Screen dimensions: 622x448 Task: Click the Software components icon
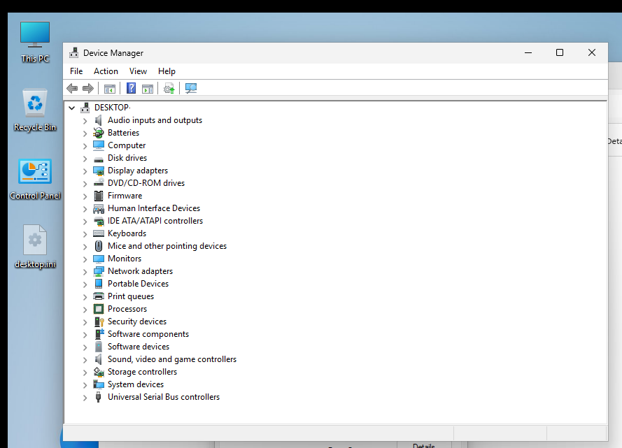pyautogui.click(x=99, y=334)
